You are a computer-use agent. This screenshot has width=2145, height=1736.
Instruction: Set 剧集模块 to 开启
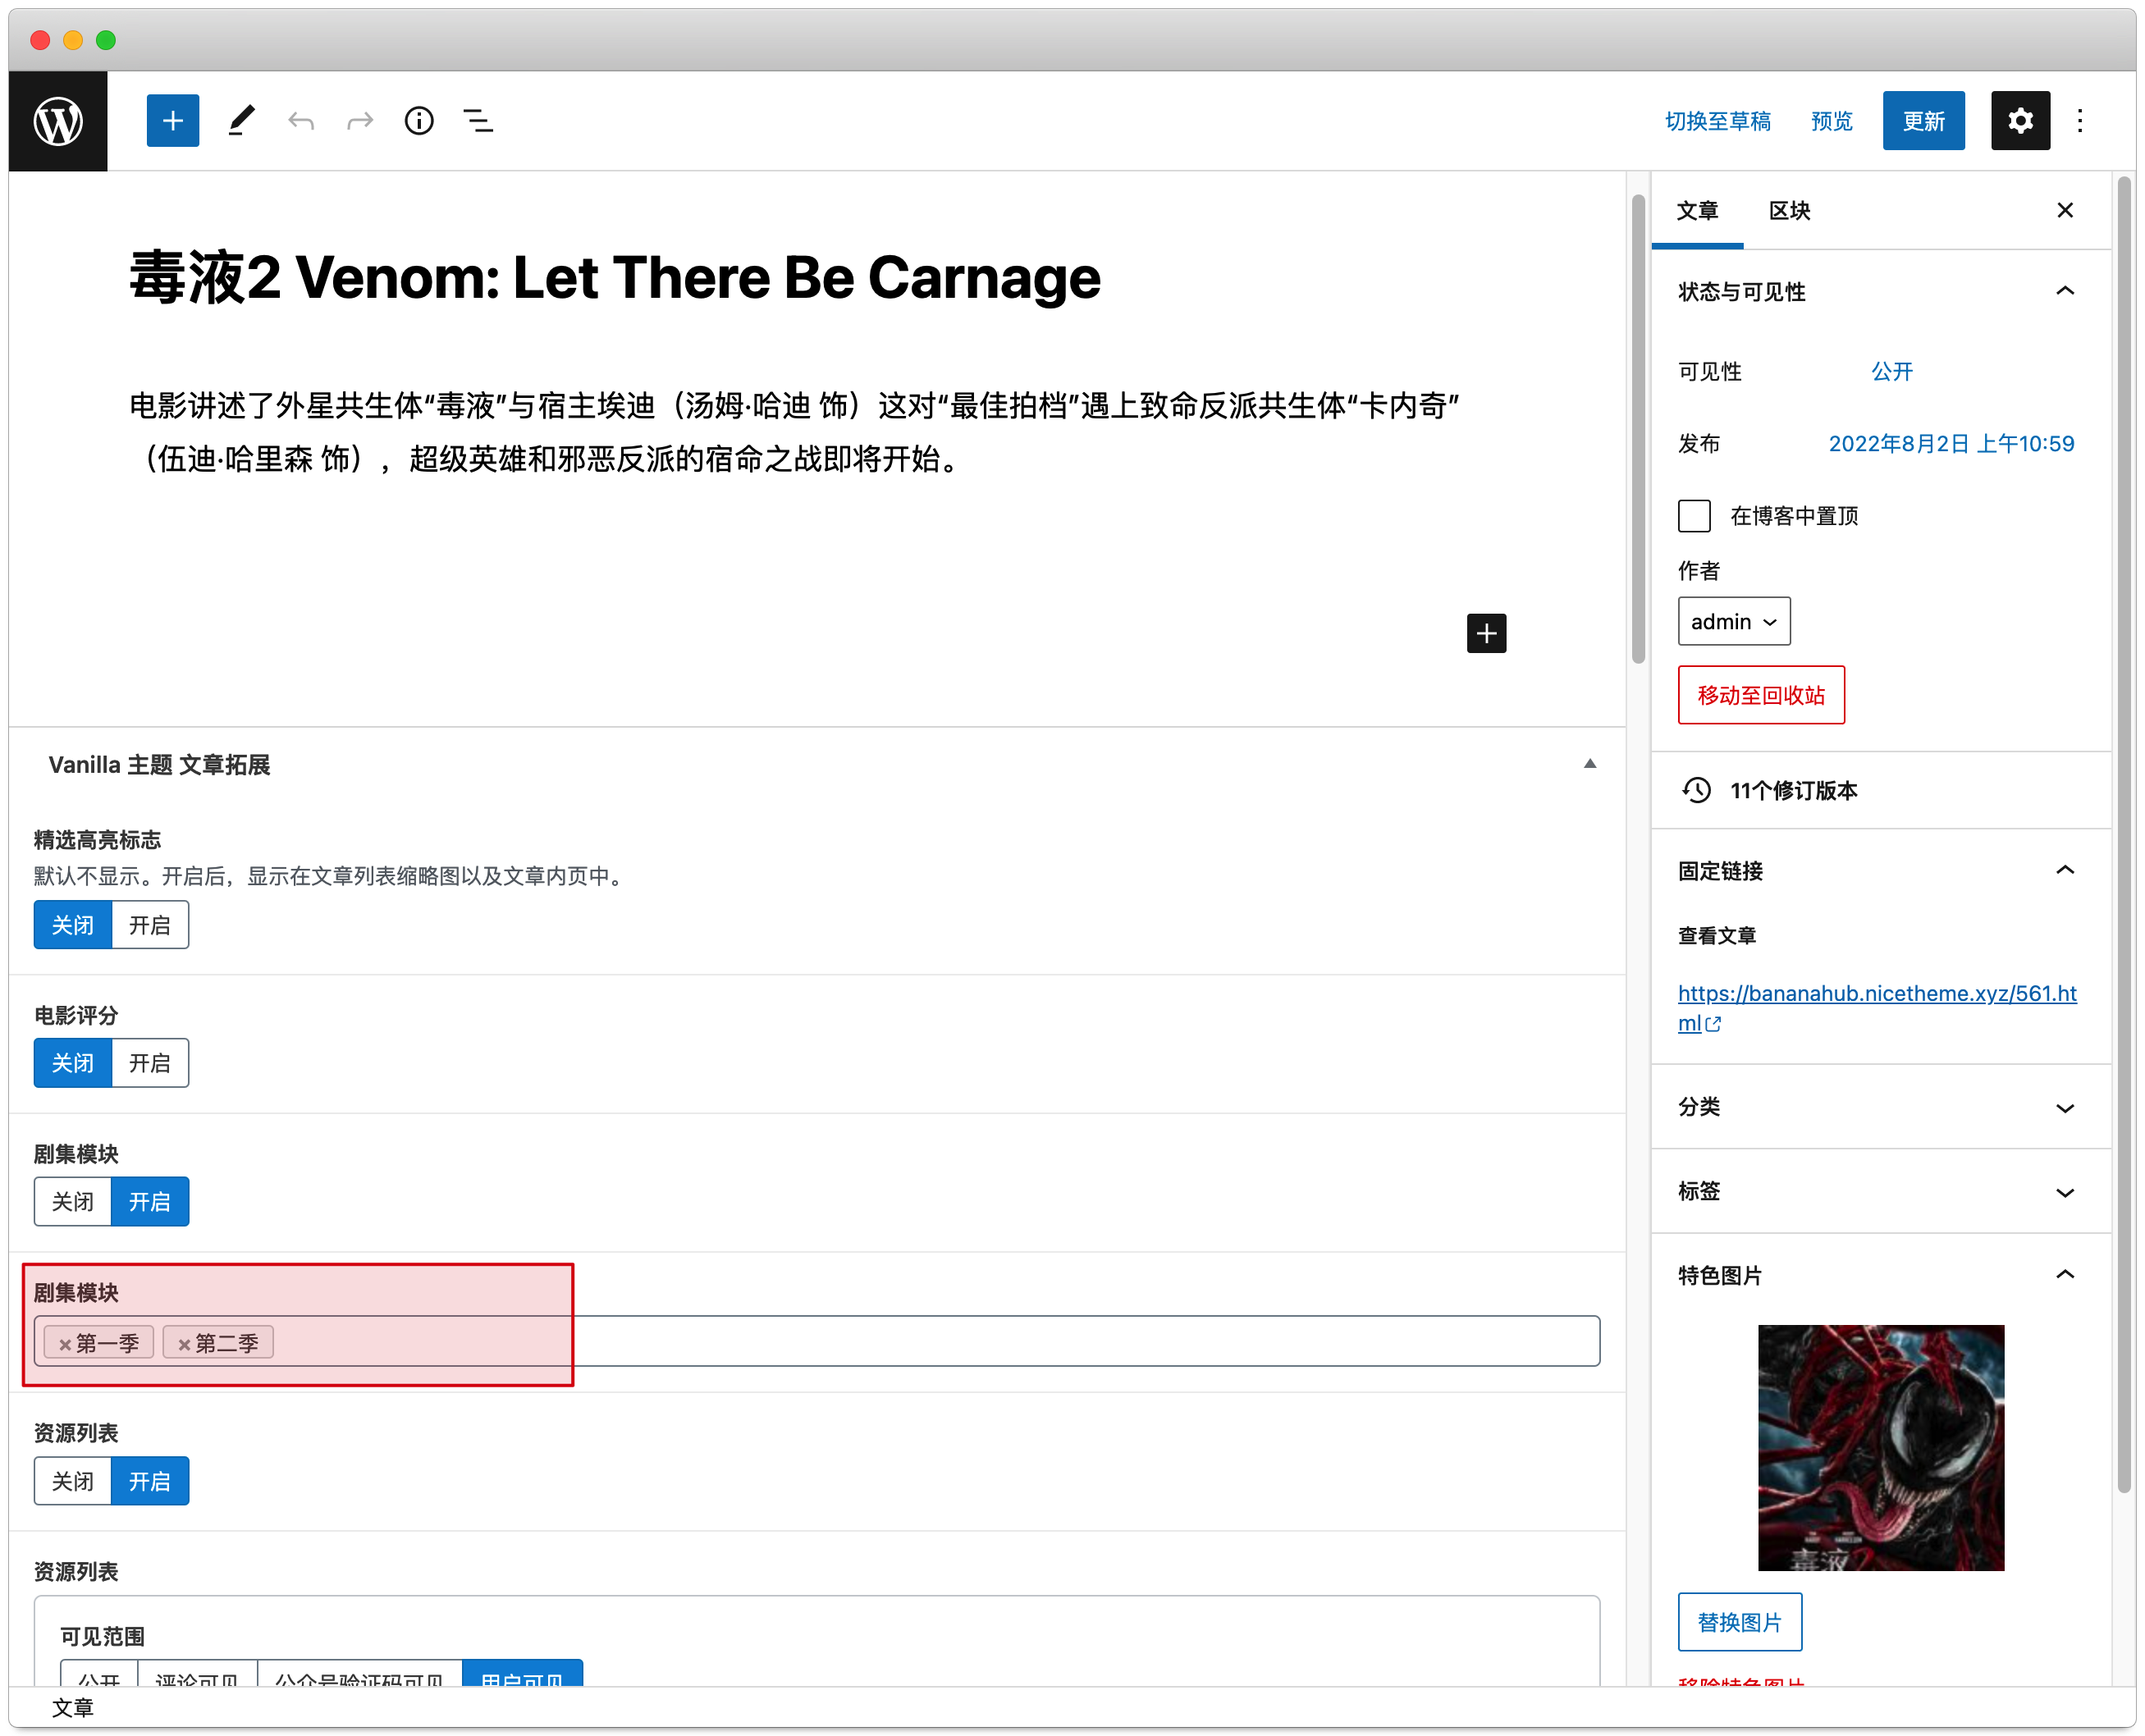pyautogui.click(x=150, y=1202)
